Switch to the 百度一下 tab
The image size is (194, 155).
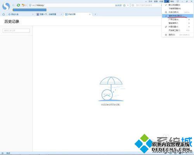click(x=48, y=14)
